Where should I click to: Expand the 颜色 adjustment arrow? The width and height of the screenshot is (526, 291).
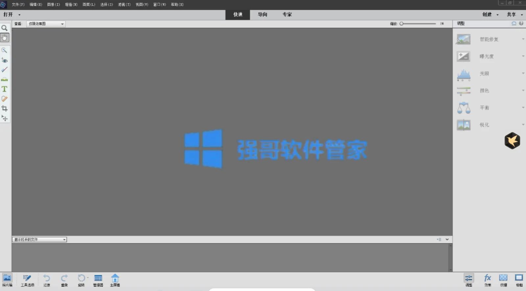523,90
